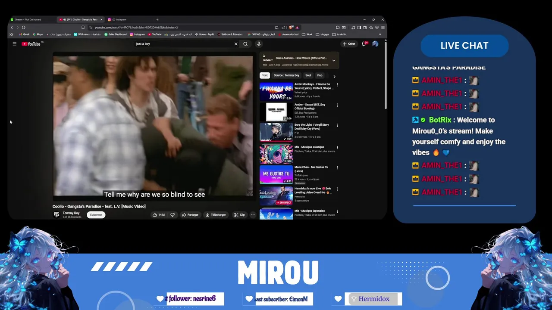Open the Bury the Light thumbnail
The image size is (552, 310).
pyautogui.click(x=276, y=132)
